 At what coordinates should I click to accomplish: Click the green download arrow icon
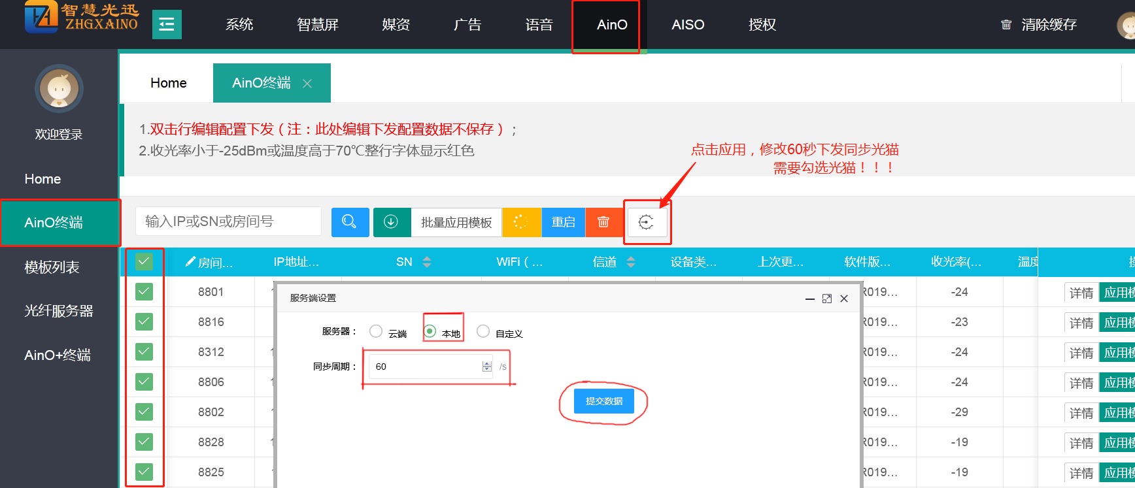click(391, 222)
